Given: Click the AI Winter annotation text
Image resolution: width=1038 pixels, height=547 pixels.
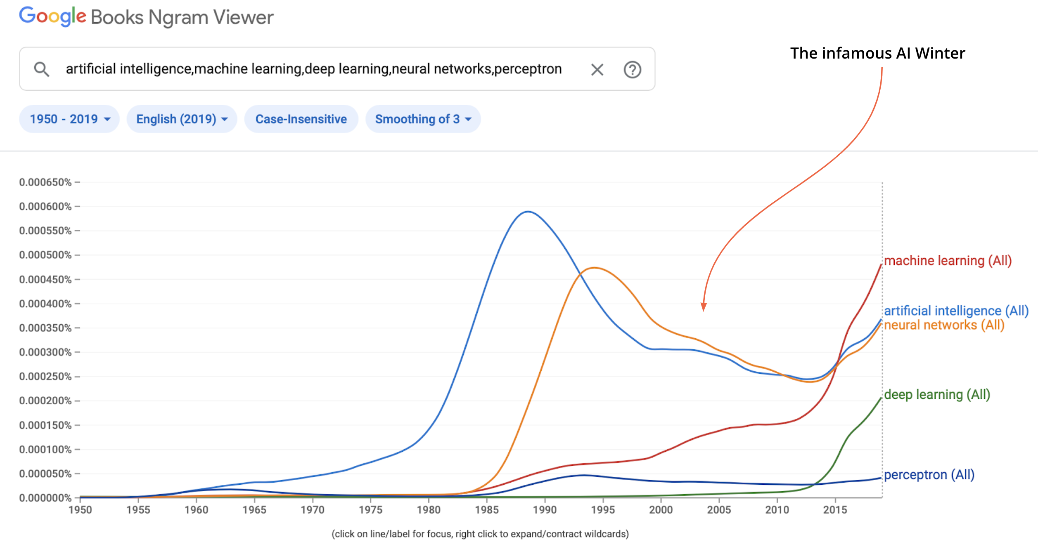Looking at the screenshot, I should tap(877, 53).
